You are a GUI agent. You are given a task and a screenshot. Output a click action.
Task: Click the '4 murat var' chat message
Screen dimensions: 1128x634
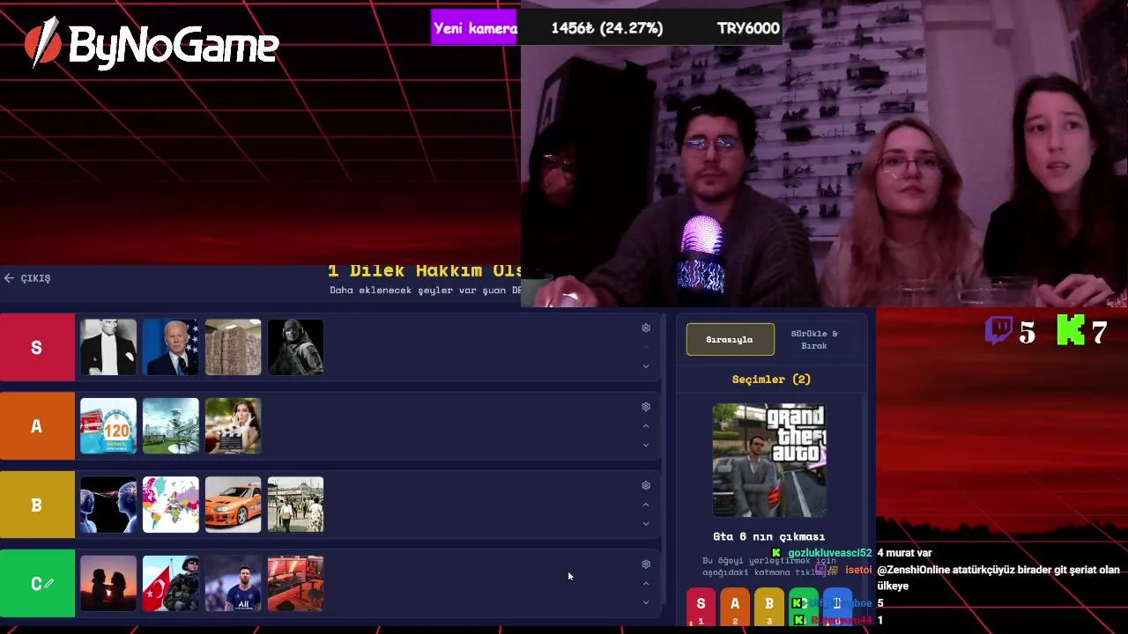pos(904,553)
